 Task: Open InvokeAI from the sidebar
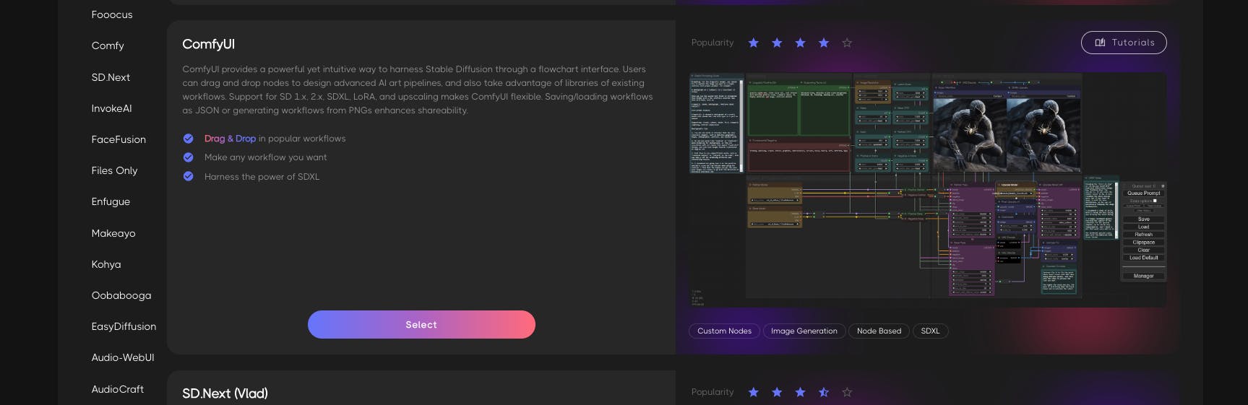(111, 108)
